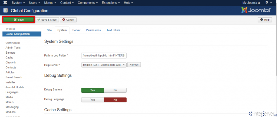Viewport: 277px width, 117px height.
Task: Select Global Configuration in sidebar
Action: (22, 34)
